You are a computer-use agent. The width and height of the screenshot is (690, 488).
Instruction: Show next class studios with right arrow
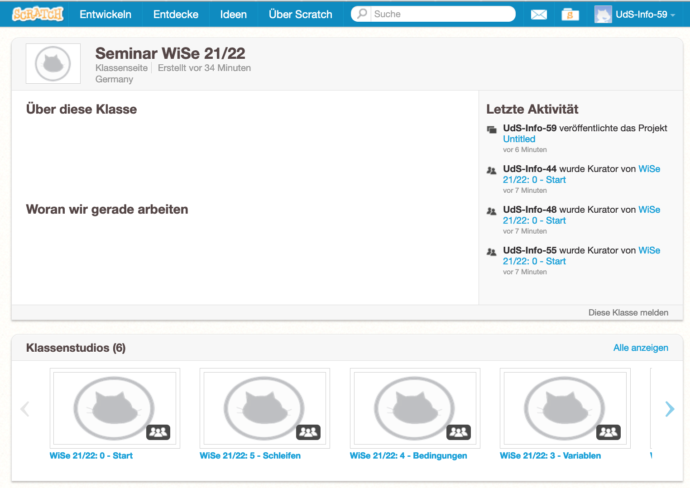click(670, 409)
